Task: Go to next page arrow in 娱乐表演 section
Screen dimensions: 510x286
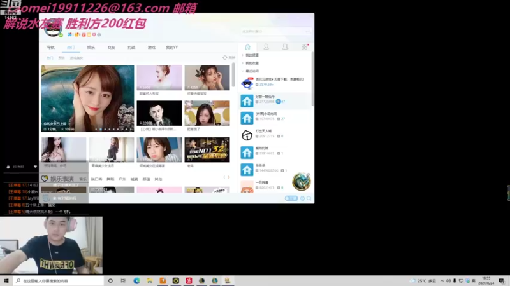Action: point(229,177)
